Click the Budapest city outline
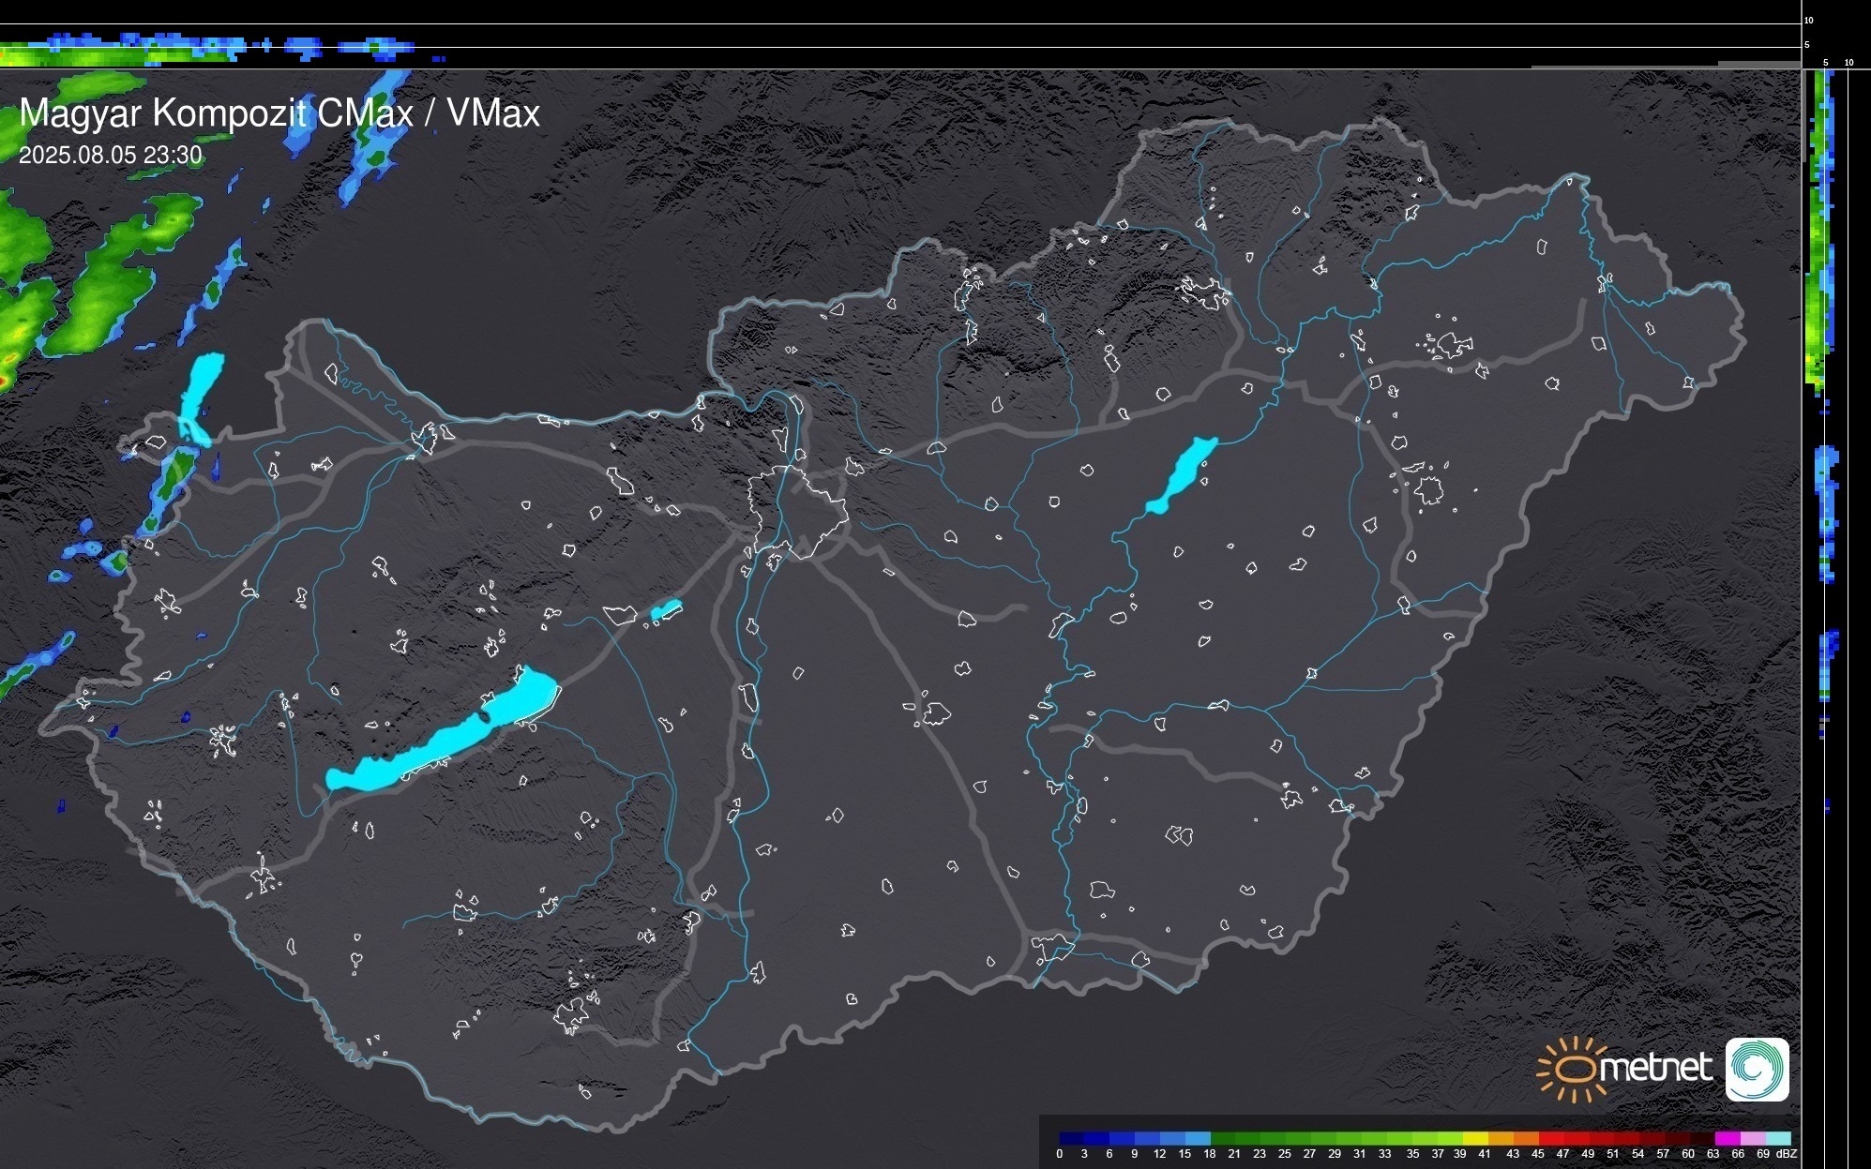The width and height of the screenshot is (1871, 1169). (797, 511)
